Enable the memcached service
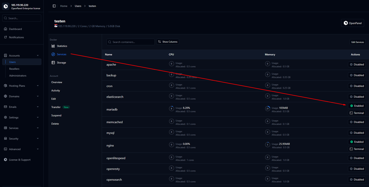The height and width of the screenshot is (187, 369). click(357, 122)
